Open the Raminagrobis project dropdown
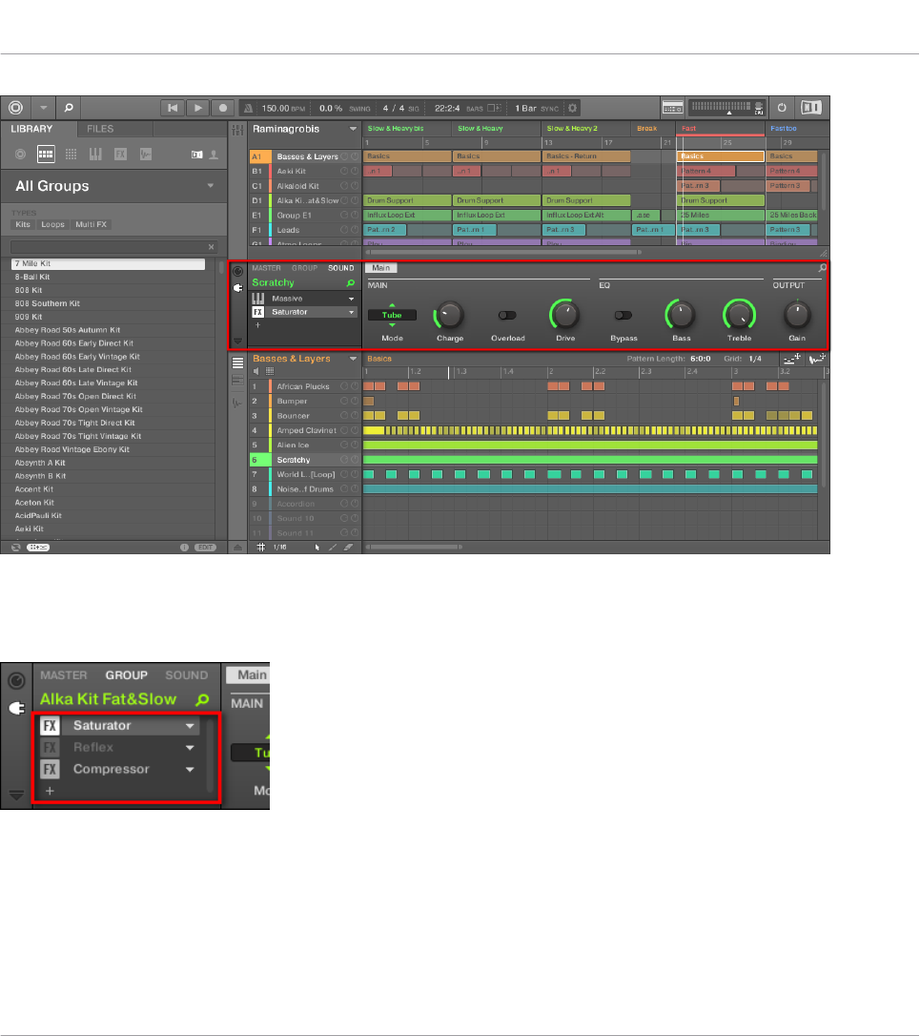This screenshot has height=1036, width=920. pos(353,129)
